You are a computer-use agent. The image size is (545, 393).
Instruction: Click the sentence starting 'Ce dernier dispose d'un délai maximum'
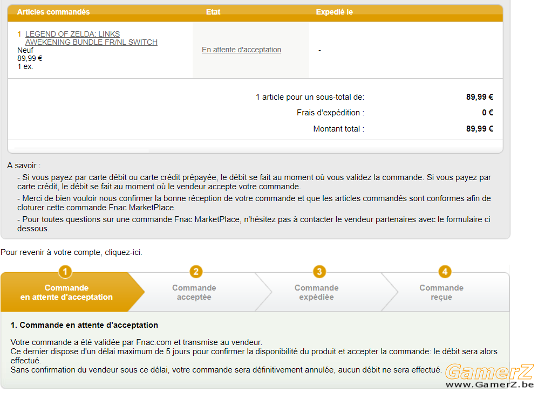pos(254,356)
